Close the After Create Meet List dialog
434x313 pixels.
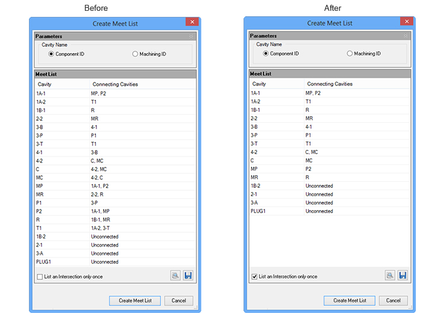point(407,22)
